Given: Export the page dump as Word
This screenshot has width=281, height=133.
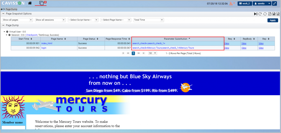Looking at the screenshot, I should click(274, 14).
